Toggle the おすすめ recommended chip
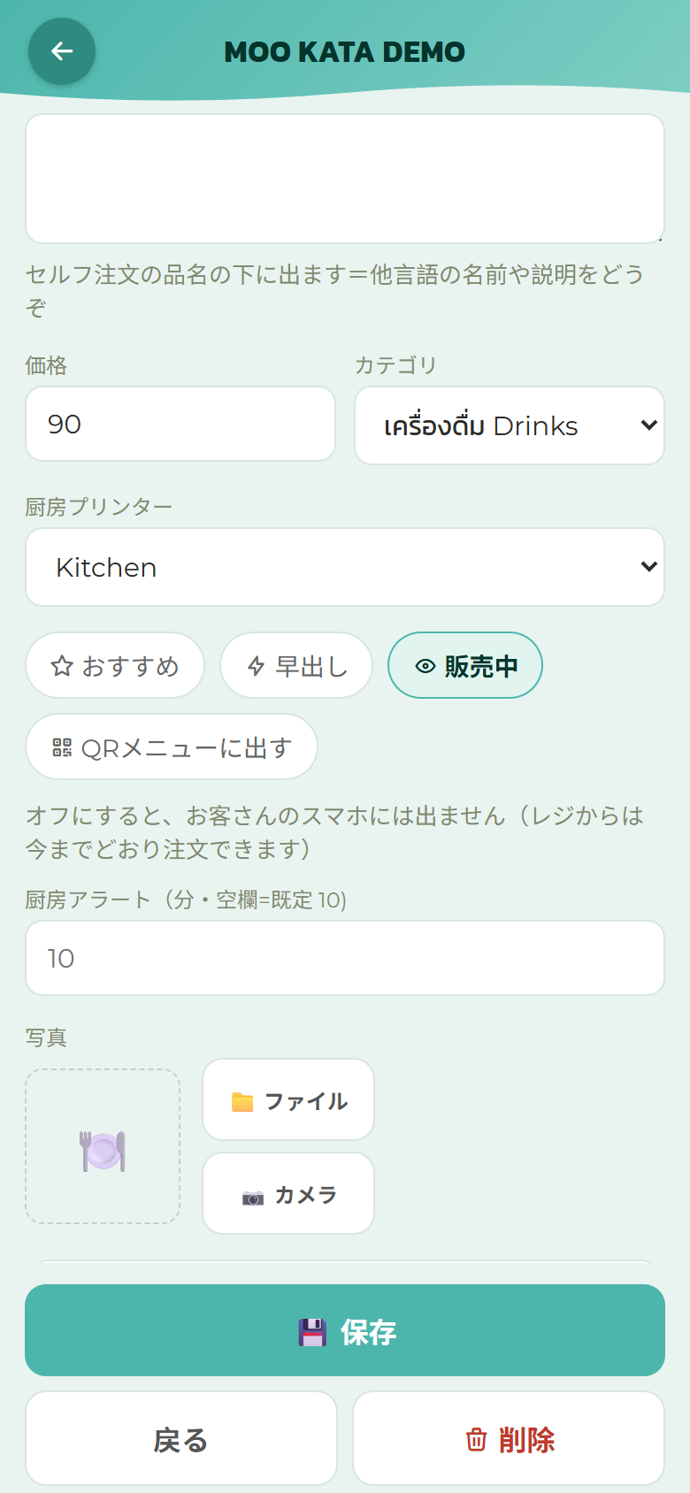Image resolution: width=690 pixels, height=1493 pixels. (x=115, y=665)
